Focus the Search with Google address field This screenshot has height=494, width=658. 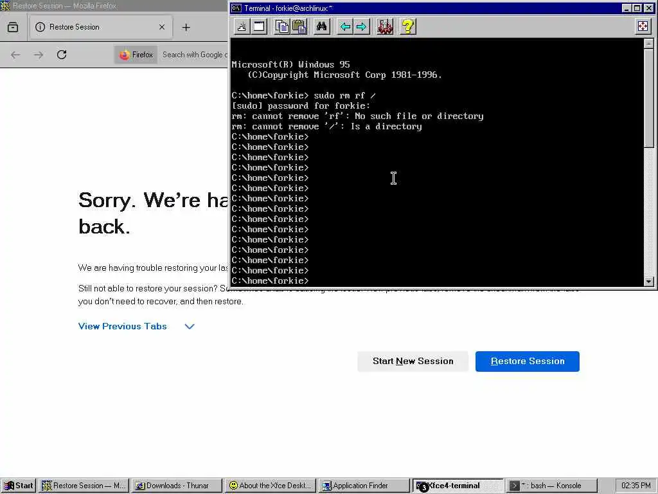[195, 55]
